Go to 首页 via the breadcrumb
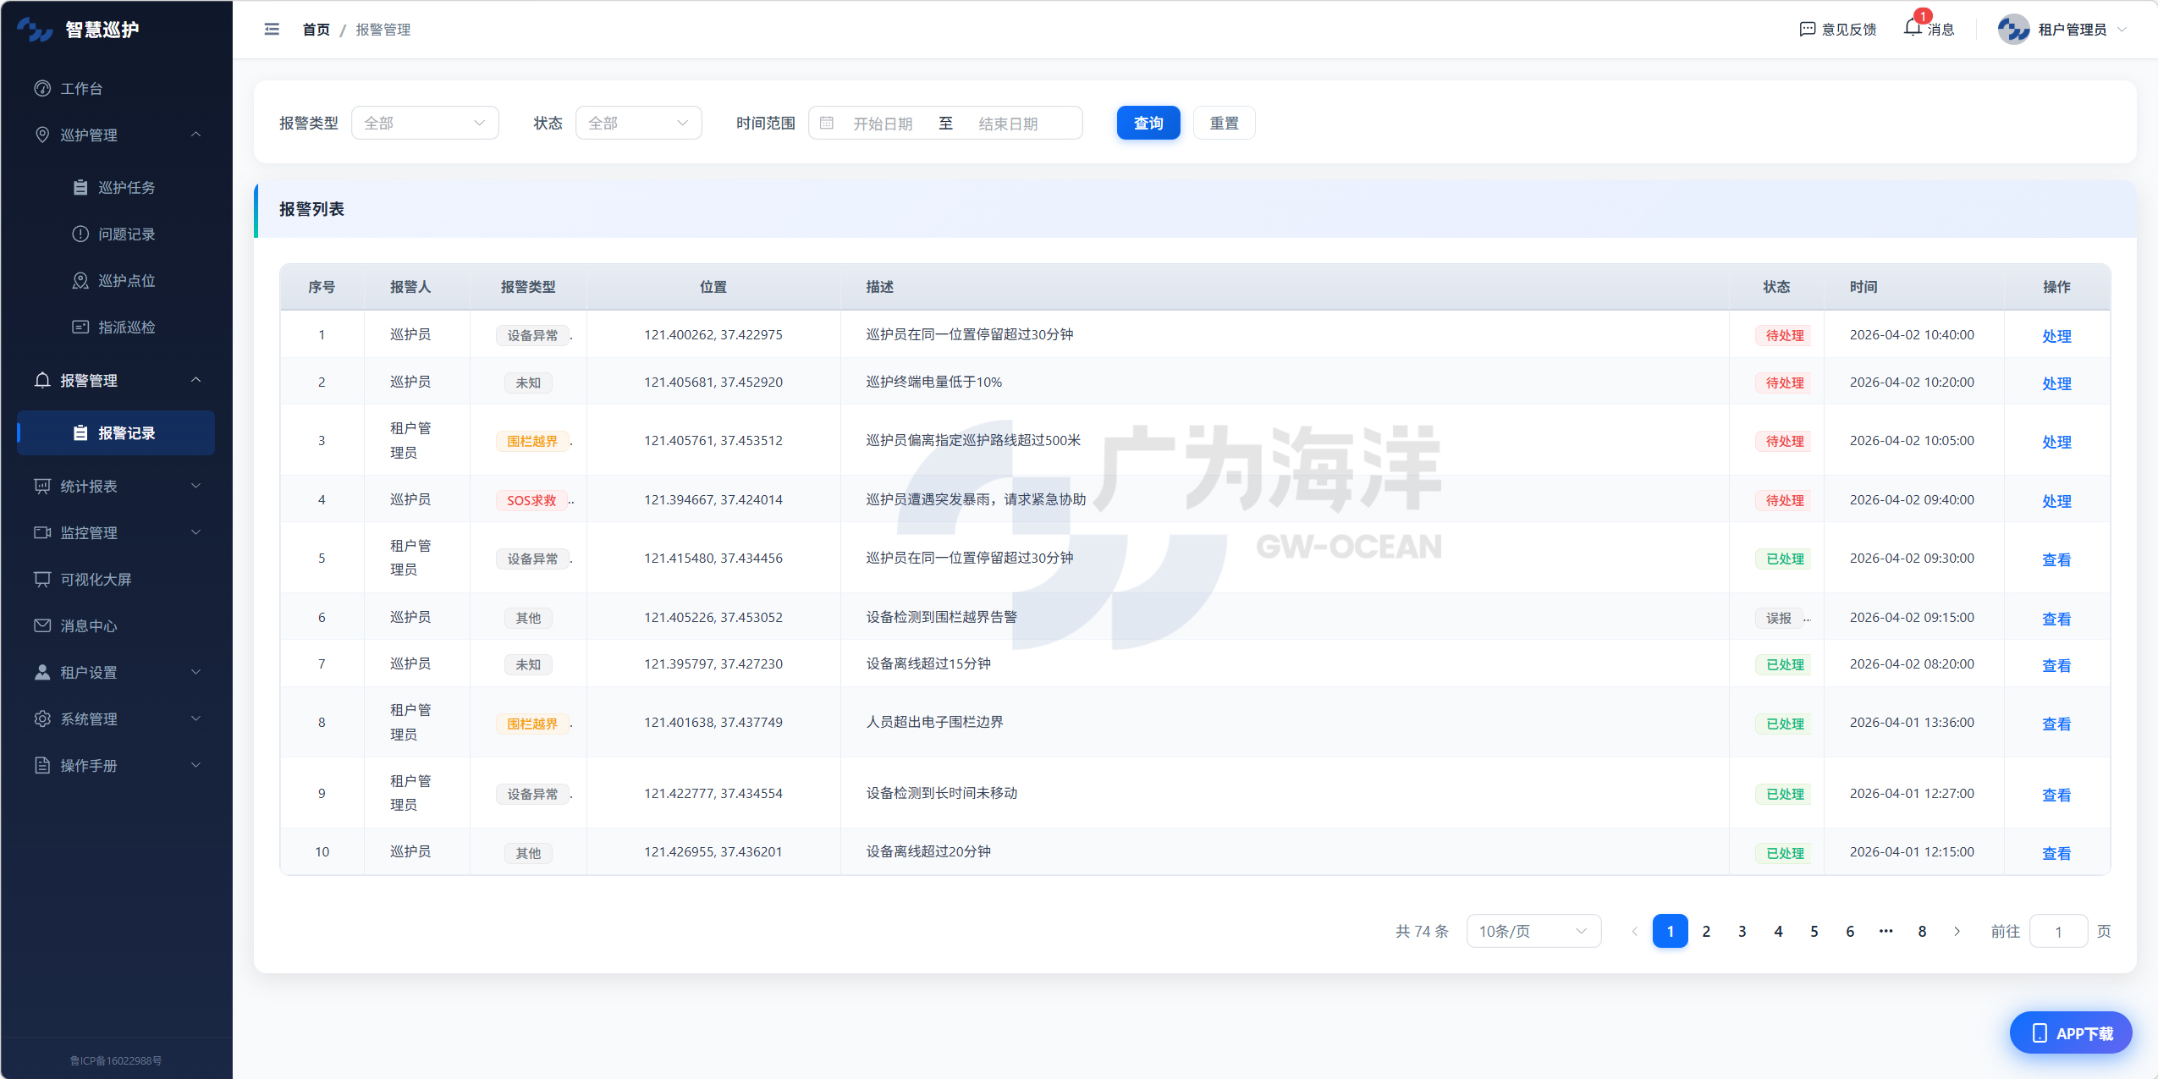The width and height of the screenshot is (2158, 1079). [314, 29]
